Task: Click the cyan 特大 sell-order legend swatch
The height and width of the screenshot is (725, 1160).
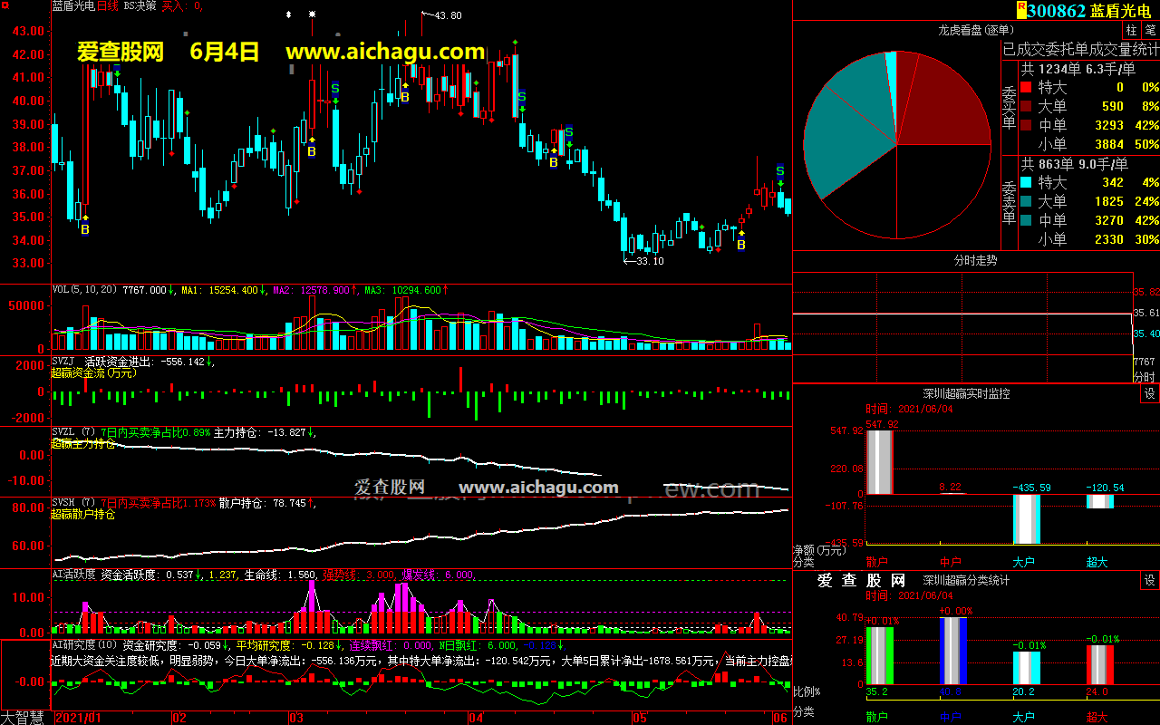Action: pyautogui.click(x=1026, y=183)
